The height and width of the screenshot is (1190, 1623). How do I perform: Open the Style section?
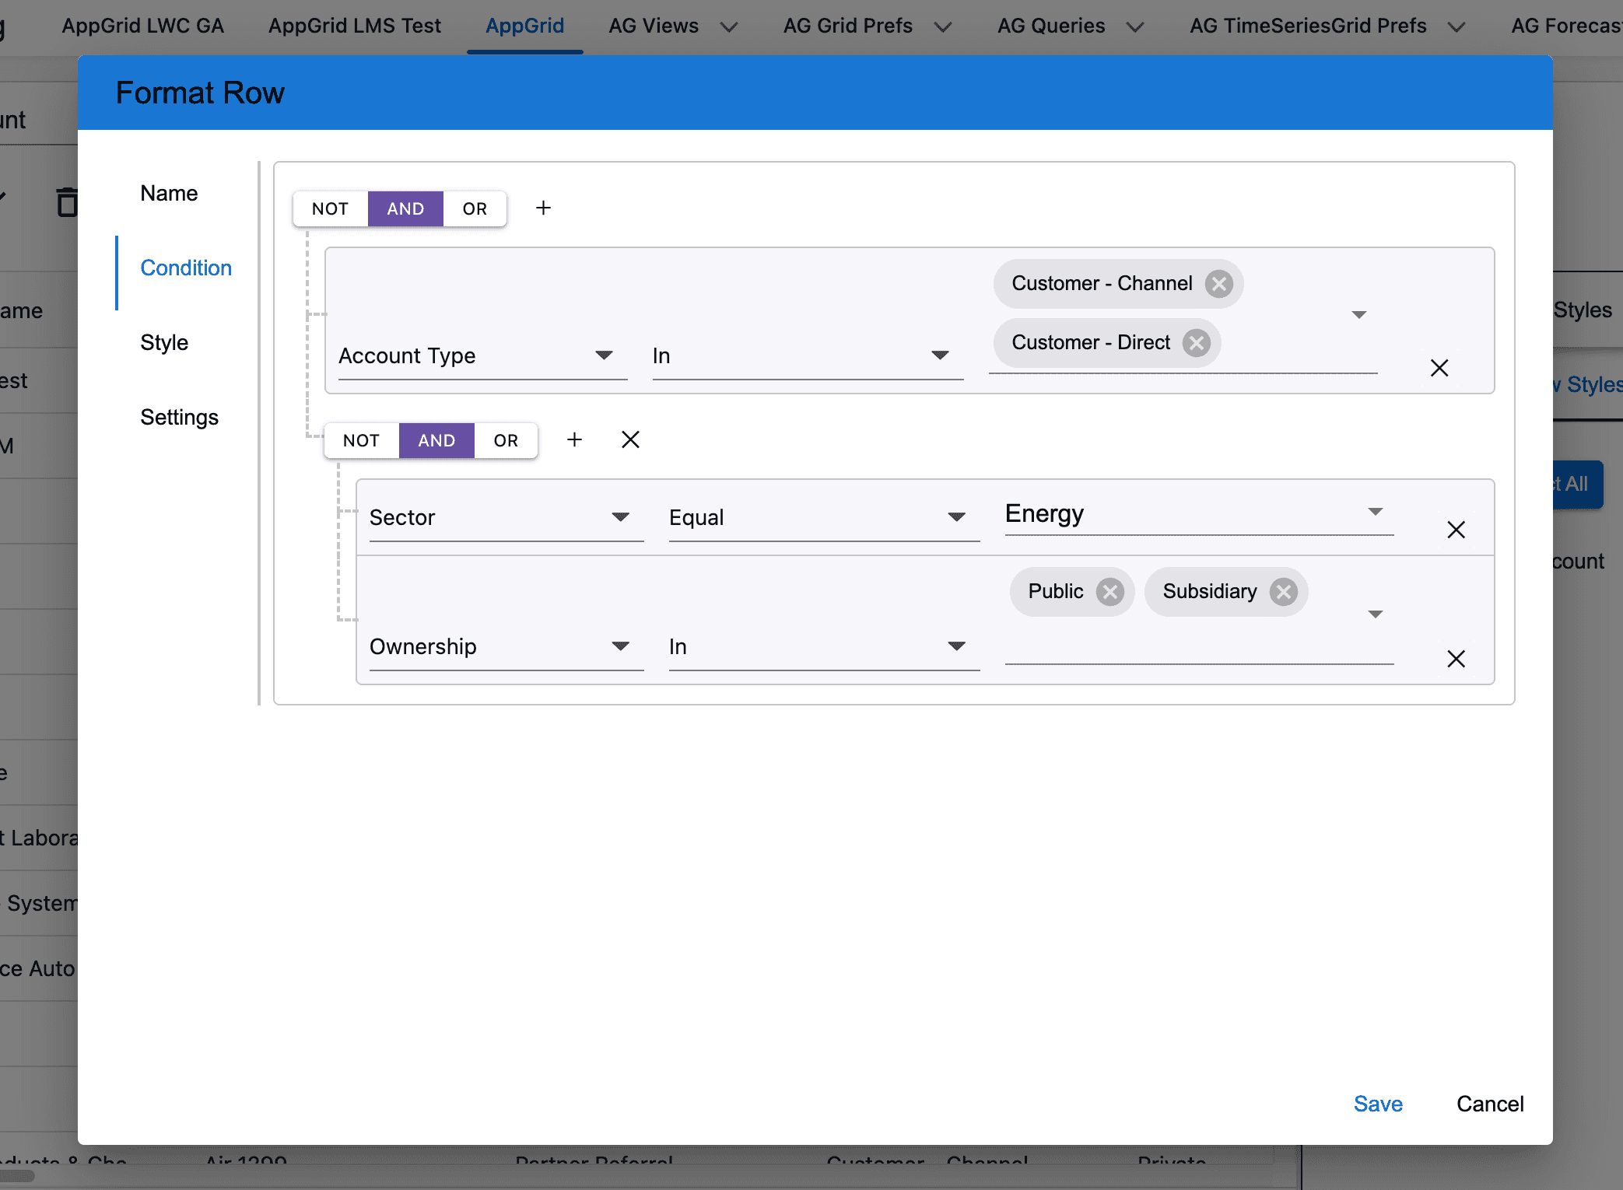(x=164, y=343)
